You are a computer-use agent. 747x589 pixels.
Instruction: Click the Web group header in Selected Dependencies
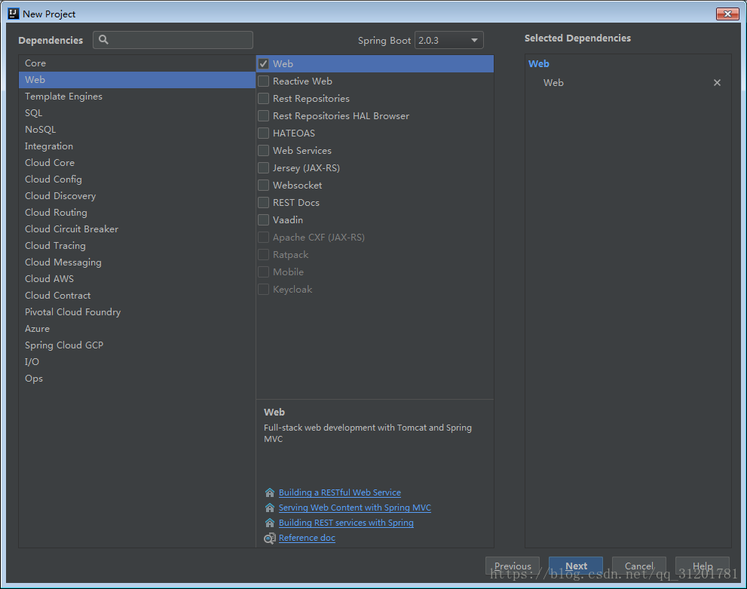(538, 64)
